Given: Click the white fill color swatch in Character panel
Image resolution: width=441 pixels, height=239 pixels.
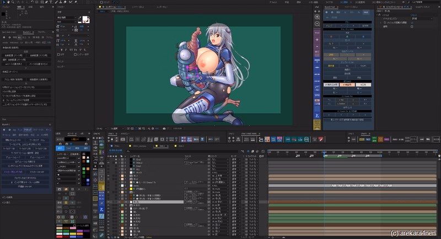Looking at the screenshot, I should [84, 18].
